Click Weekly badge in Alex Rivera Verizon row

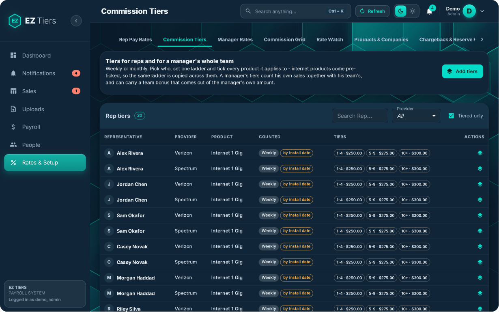point(269,153)
